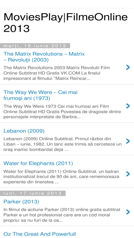Tap the chevron arrow beside The Way We Were
Viewport: 134px width, 238px height.
pos(128,106)
